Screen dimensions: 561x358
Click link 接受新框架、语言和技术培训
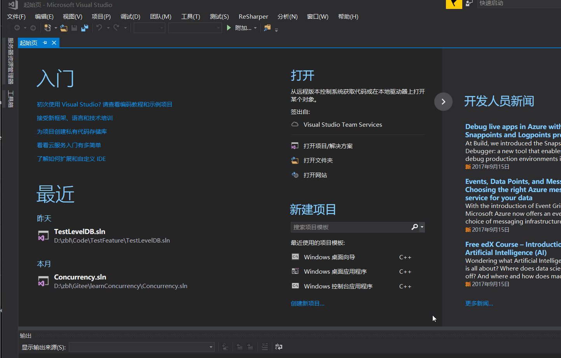tap(75, 118)
